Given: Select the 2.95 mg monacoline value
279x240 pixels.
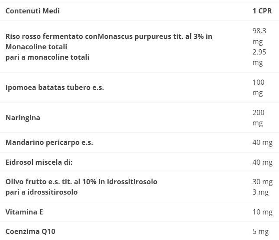Looking at the screenshot, I should pyautogui.click(x=259, y=58).
